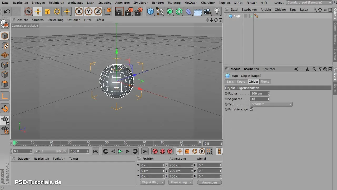Uncheck the Perfekte Kugel checkbox

point(251,109)
